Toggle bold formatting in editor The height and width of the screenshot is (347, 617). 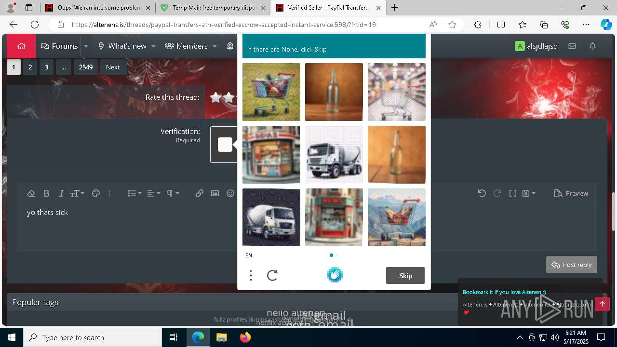tap(46, 193)
